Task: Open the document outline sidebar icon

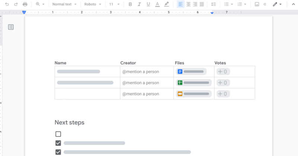Action: [x=11, y=27]
